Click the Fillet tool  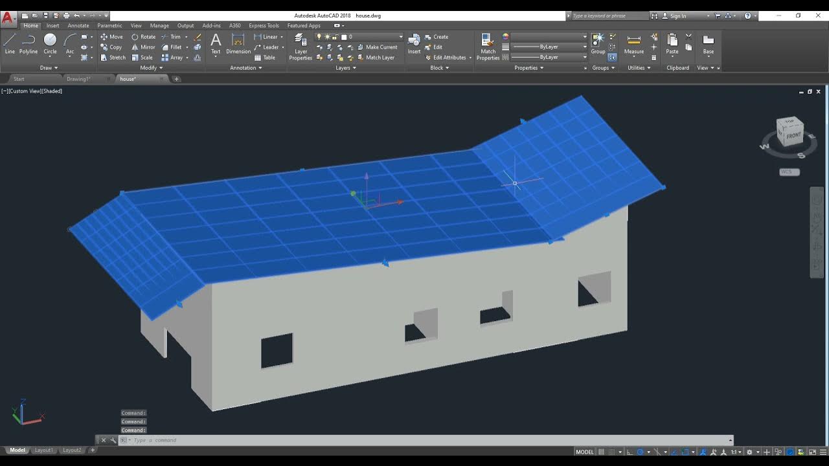pyautogui.click(x=172, y=47)
